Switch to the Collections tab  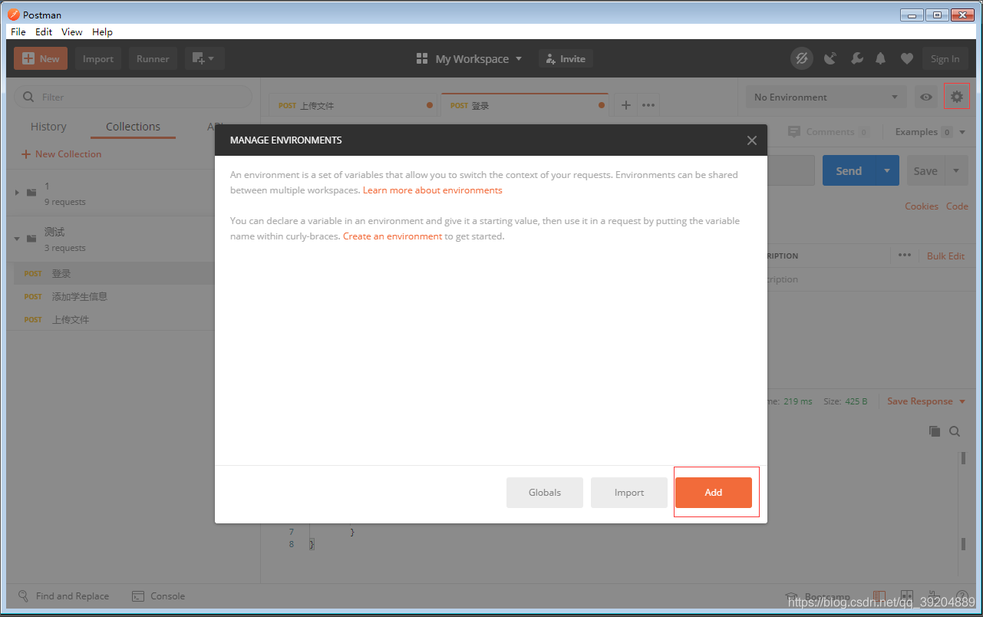click(133, 127)
